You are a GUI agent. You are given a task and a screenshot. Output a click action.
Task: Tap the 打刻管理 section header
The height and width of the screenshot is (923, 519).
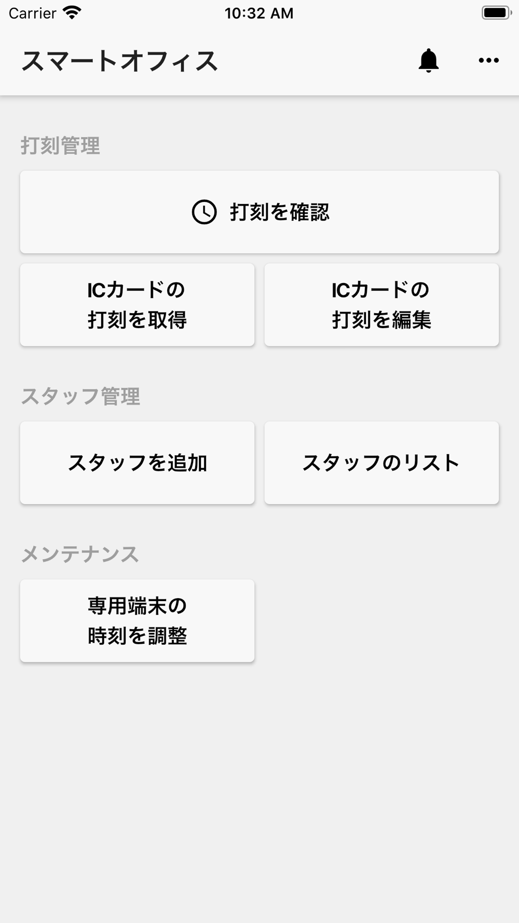(60, 146)
